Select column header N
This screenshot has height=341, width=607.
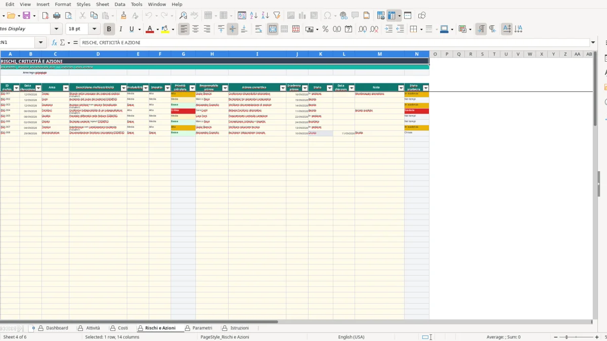coord(417,54)
